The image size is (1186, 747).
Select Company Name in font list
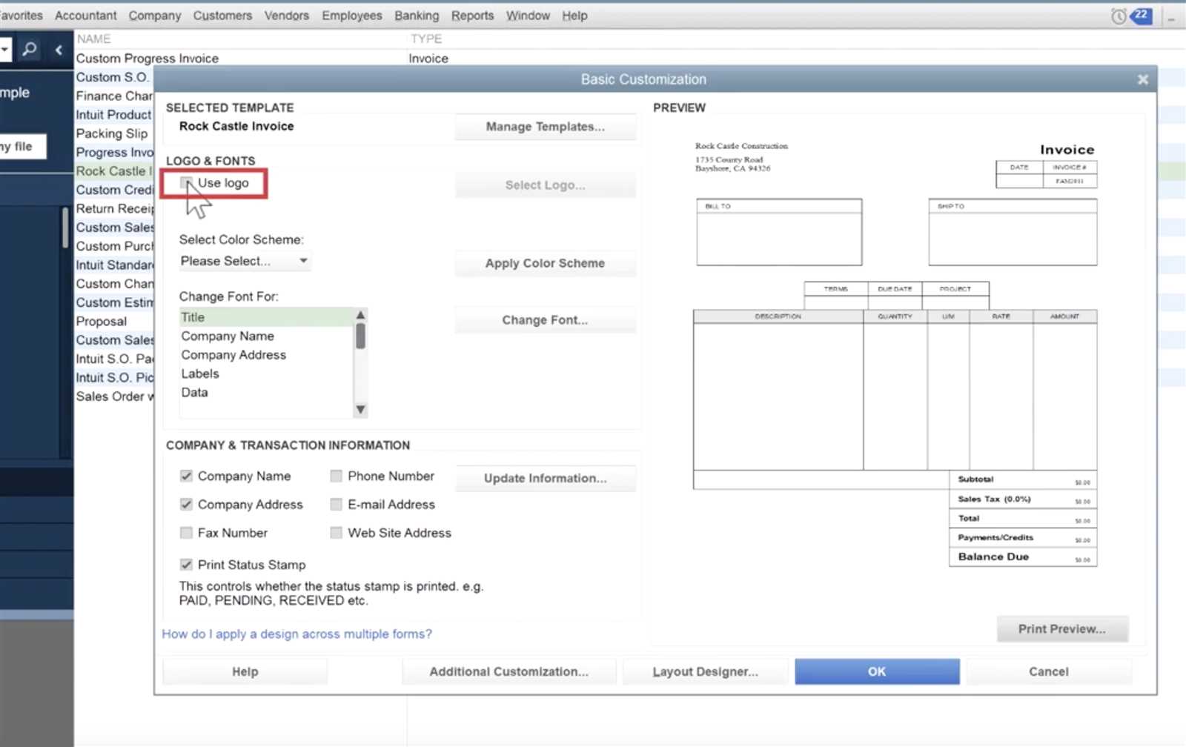267,336
